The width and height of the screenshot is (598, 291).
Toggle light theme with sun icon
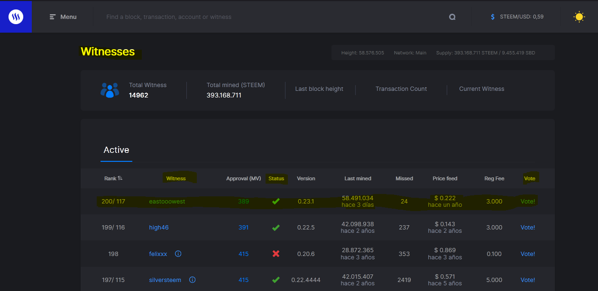point(579,17)
